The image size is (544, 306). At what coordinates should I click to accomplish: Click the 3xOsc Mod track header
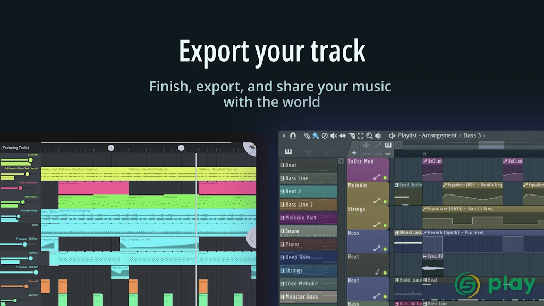pyautogui.click(x=368, y=169)
